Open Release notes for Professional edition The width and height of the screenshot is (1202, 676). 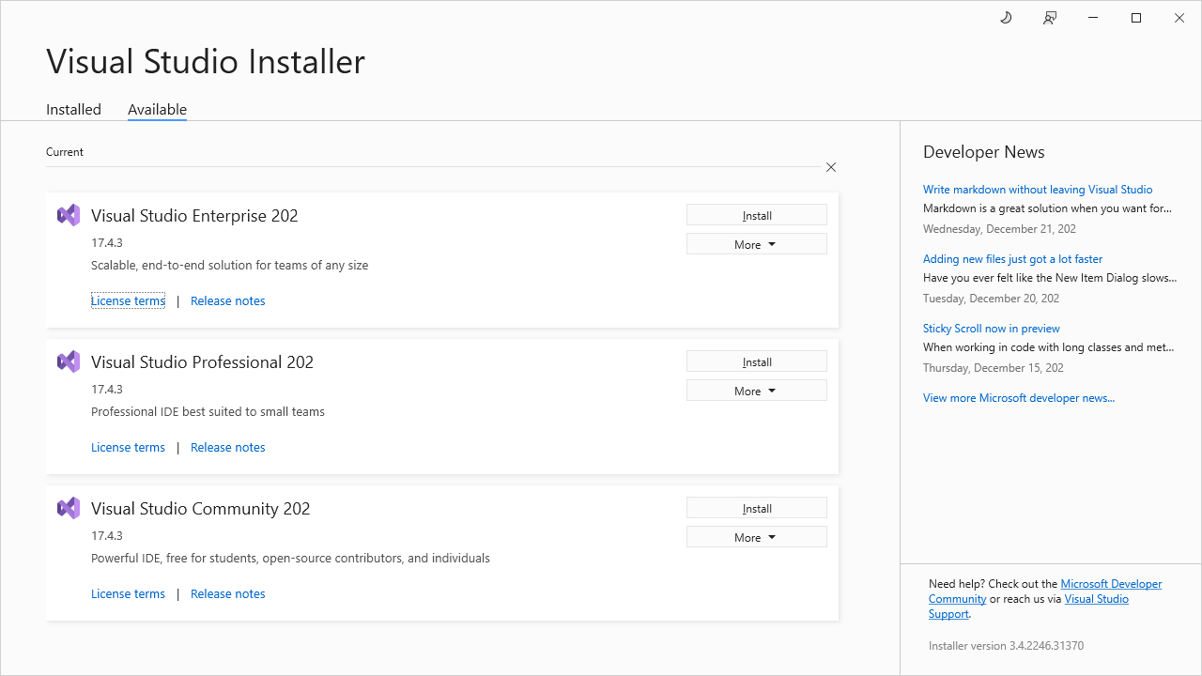[227, 447]
